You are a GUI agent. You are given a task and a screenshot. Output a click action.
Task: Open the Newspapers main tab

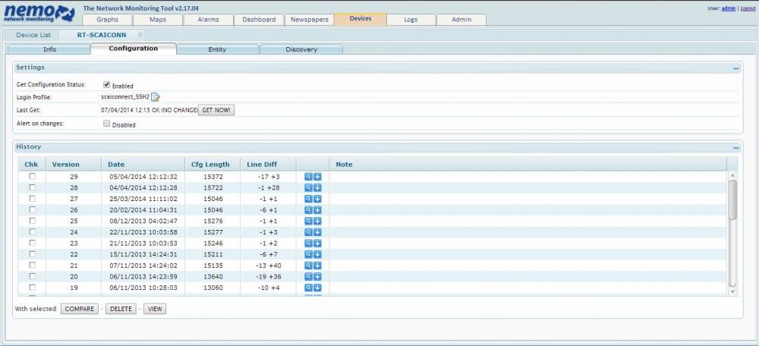pos(310,20)
